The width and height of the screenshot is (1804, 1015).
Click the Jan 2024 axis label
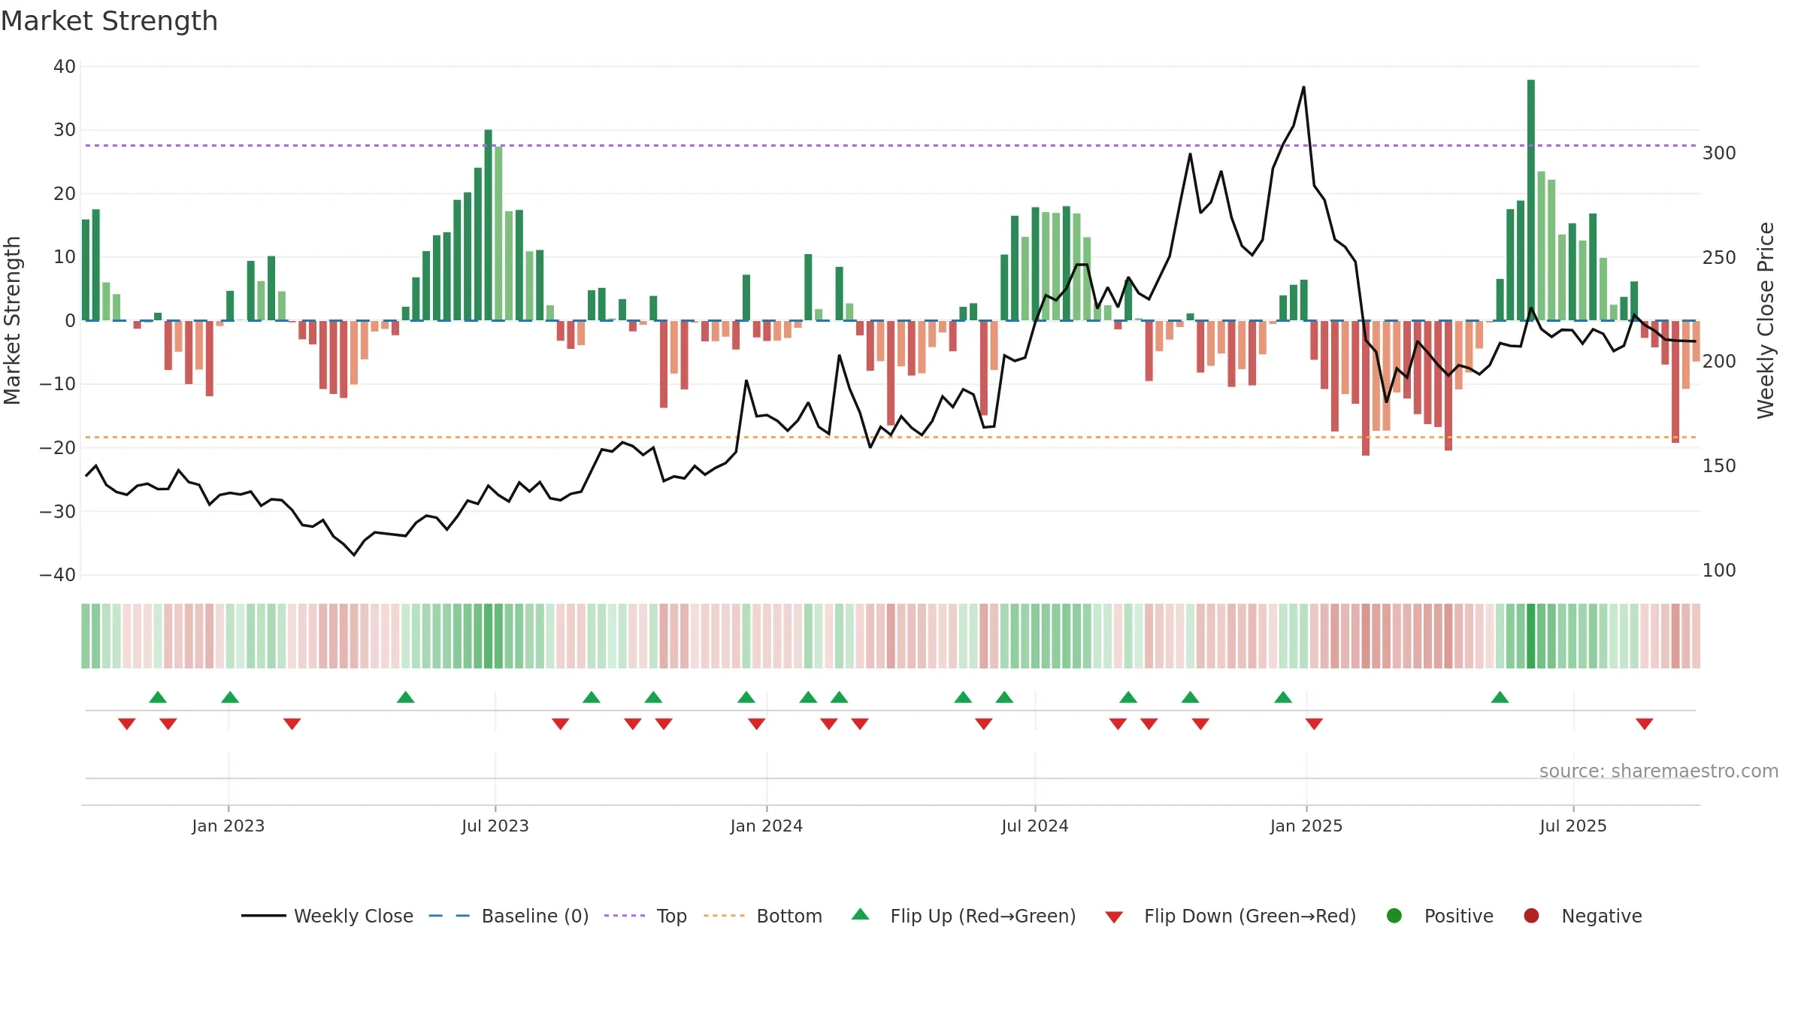[767, 826]
